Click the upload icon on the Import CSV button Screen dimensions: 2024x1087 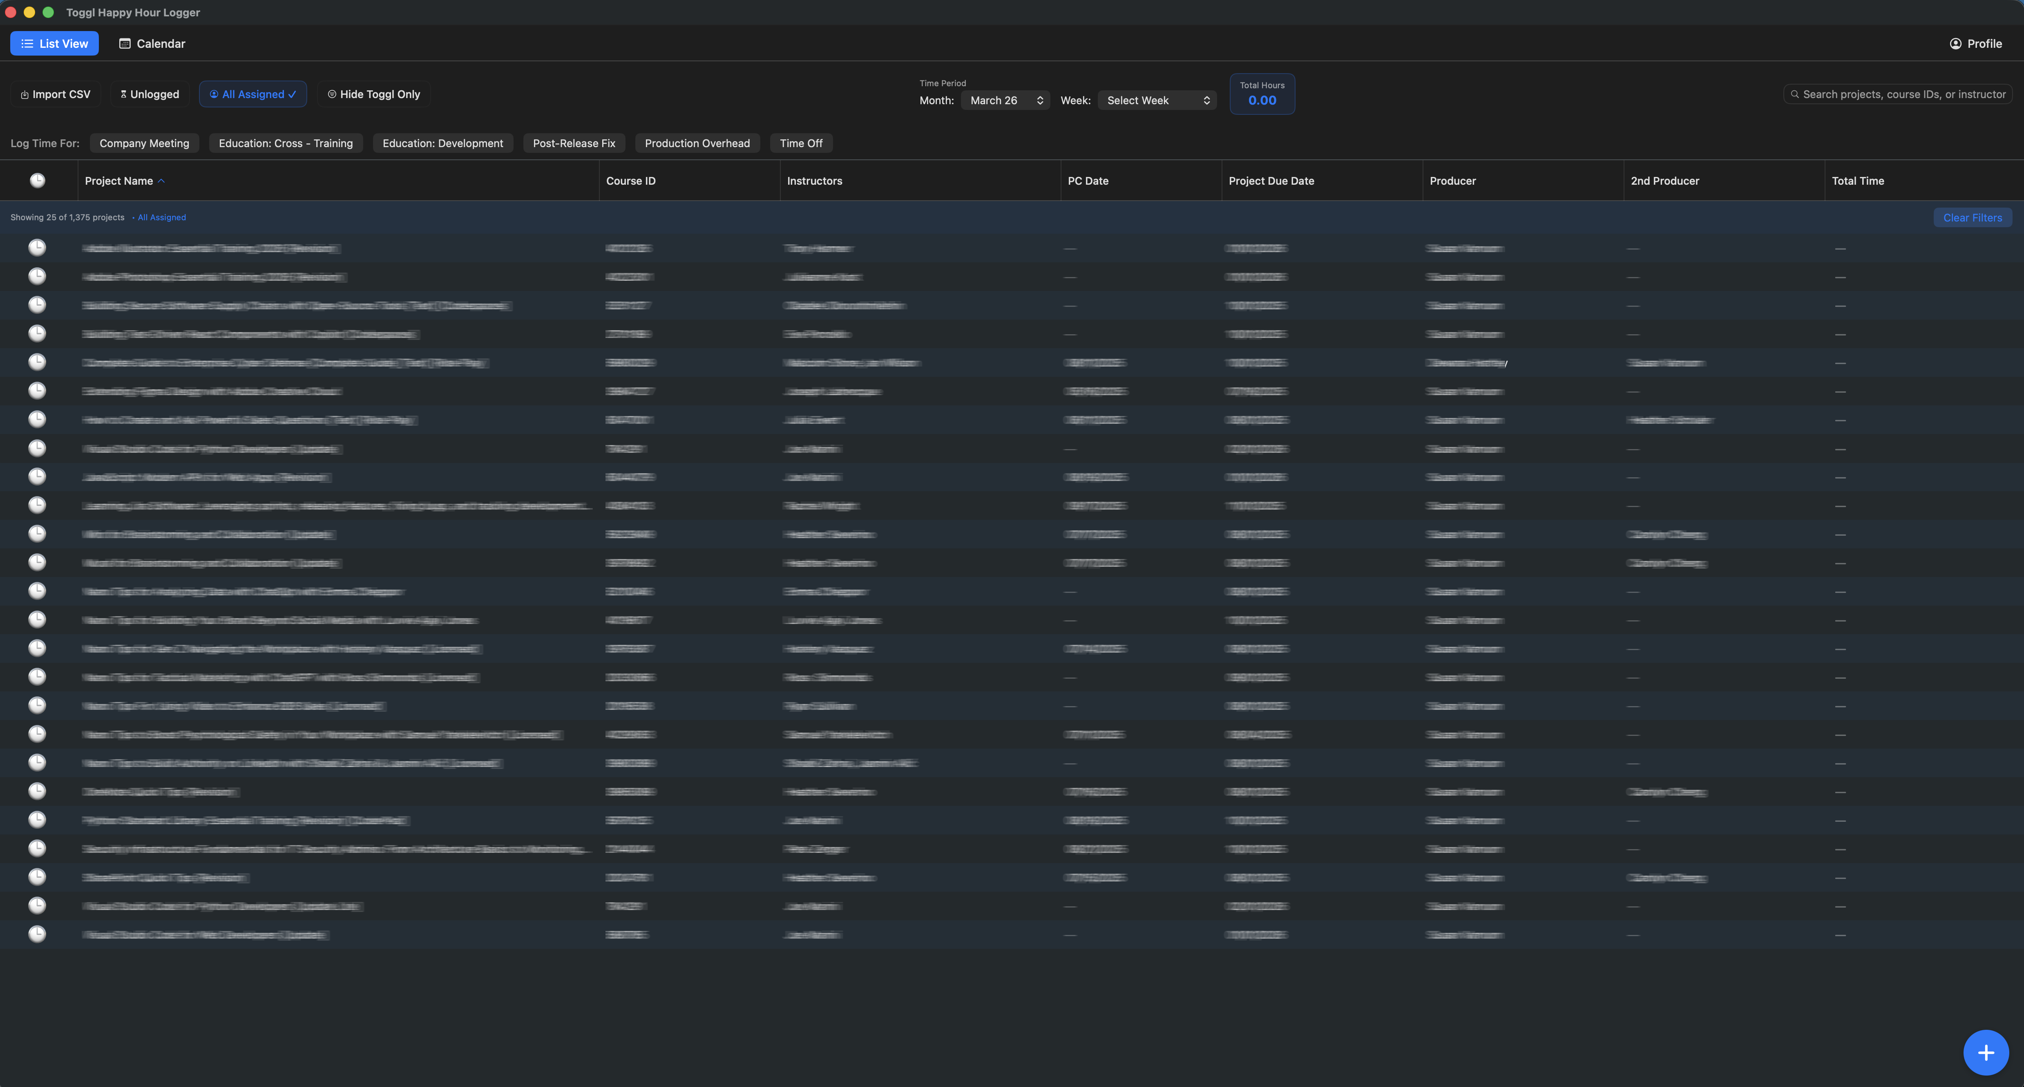click(x=24, y=94)
